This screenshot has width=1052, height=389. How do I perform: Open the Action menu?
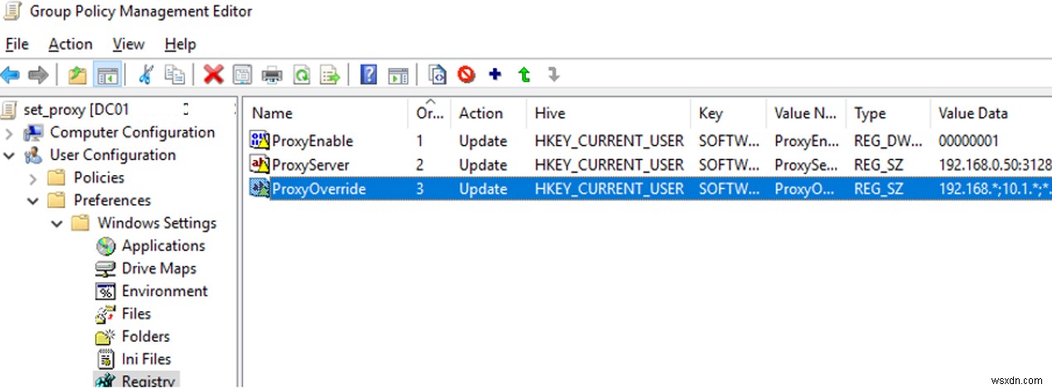[70, 45]
